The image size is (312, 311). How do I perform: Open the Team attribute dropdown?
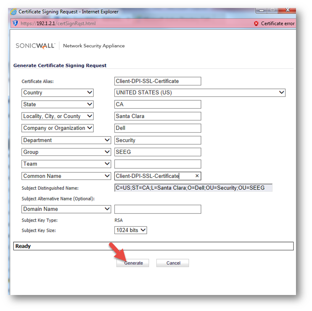pyautogui.click(x=66, y=164)
